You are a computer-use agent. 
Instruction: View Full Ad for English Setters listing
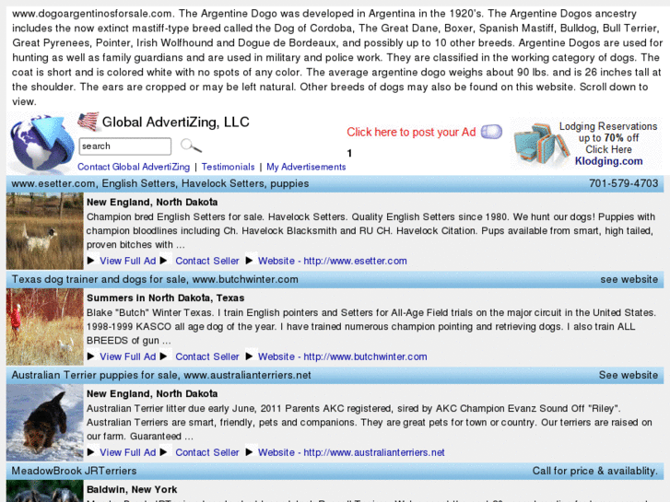(x=128, y=261)
